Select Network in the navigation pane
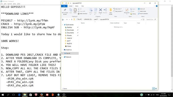Viewport: 173px width, 97px height. point(68,57)
